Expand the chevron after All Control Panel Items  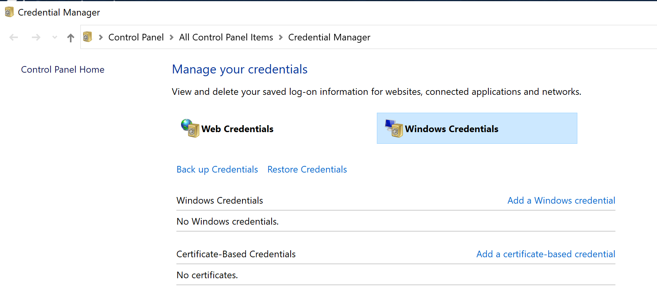click(x=281, y=37)
